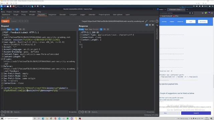Click the orange Send button
Viewport: 214px width, 120px height.
tap(5, 21)
